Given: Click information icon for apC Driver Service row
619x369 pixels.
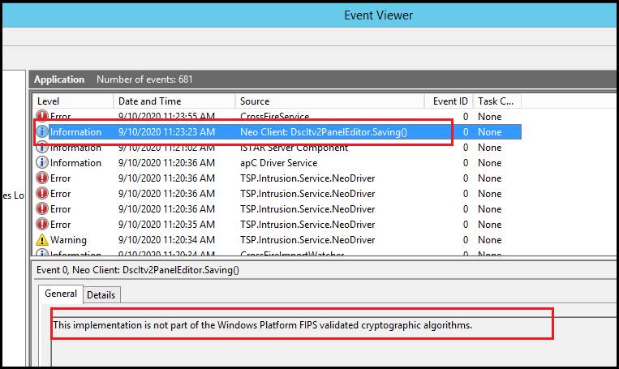Looking at the screenshot, I should 43,163.
